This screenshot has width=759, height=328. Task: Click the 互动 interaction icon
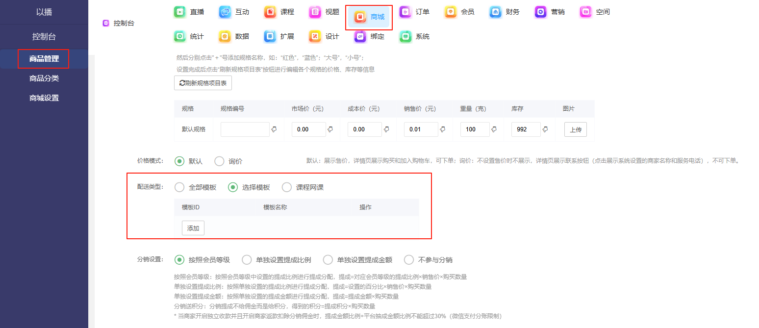(225, 12)
